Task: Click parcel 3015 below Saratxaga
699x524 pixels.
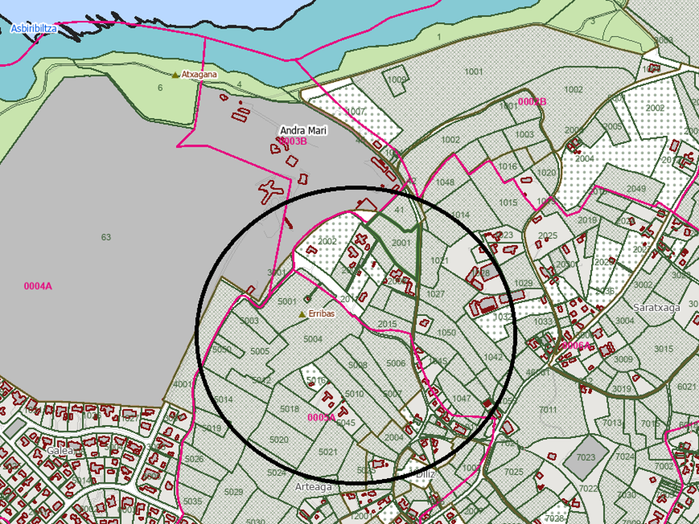Action: click(x=664, y=349)
